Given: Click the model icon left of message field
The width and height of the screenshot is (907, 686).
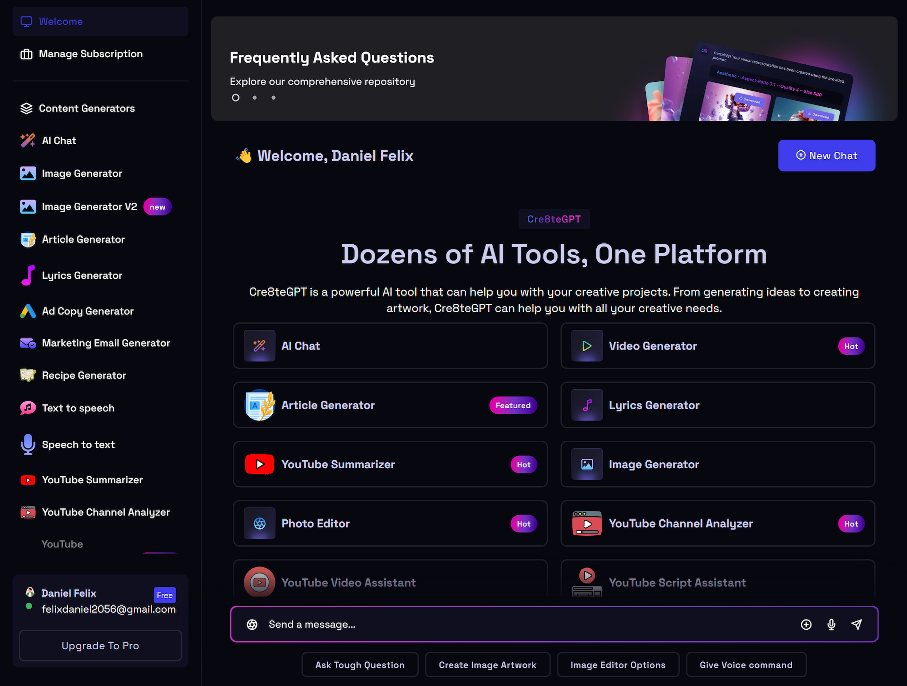Looking at the screenshot, I should [252, 625].
